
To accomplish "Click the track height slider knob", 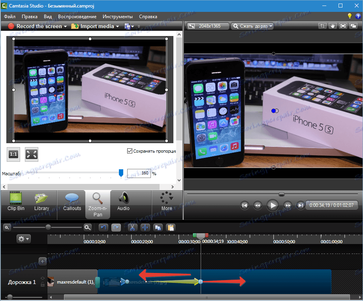I will click(x=10, y=297).
